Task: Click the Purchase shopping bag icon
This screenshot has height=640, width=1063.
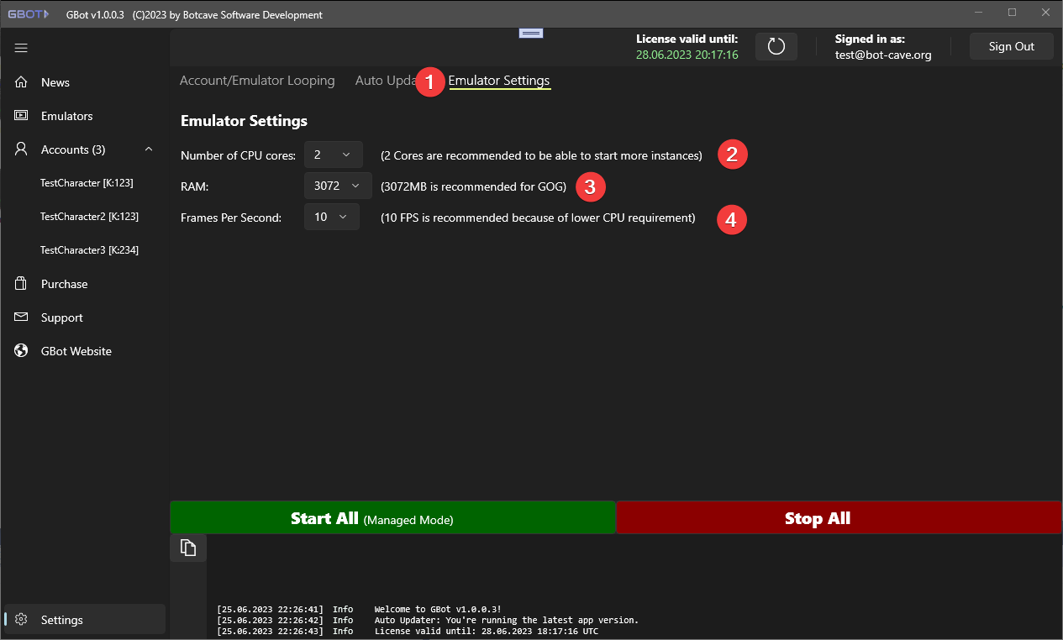Action: coord(22,284)
